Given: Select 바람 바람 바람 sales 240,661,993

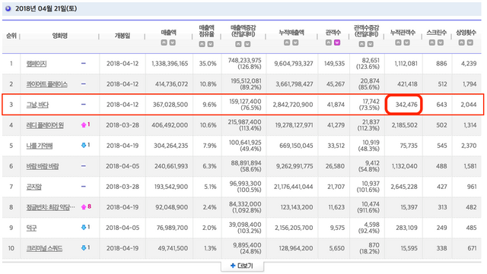Looking at the screenshot, I should coord(171,166).
